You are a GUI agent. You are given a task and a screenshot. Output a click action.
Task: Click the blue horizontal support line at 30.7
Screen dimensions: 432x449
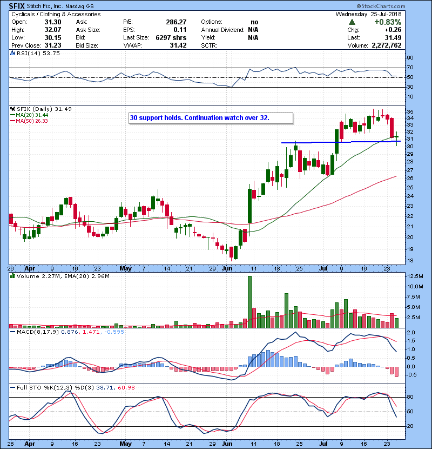pyautogui.click(x=341, y=142)
